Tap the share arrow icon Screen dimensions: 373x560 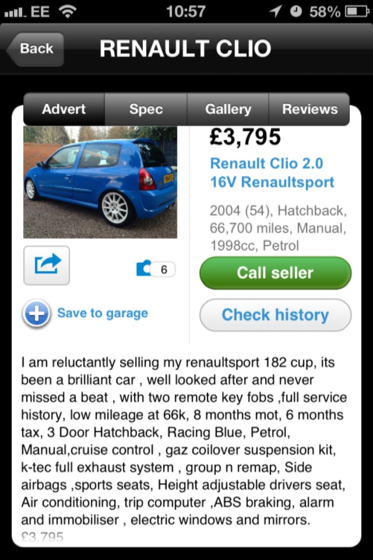tap(47, 265)
